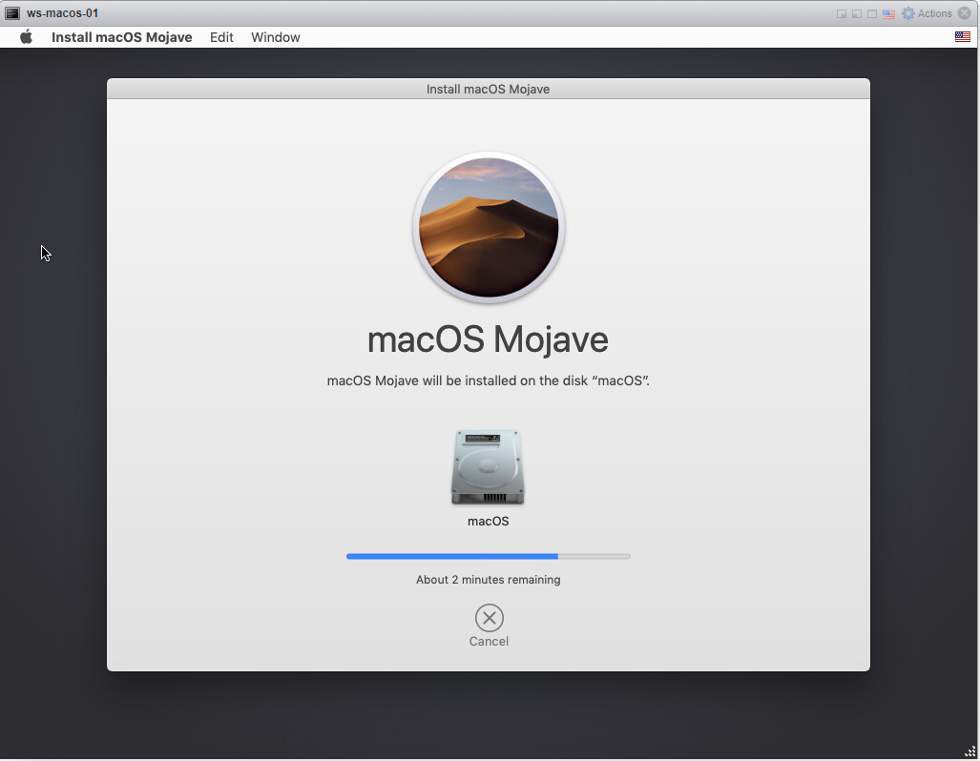Image resolution: width=980 pixels, height=761 pixels.
Task: Click the dimmed US flag keyboard icon beside Actions
Action: (888, 13)
